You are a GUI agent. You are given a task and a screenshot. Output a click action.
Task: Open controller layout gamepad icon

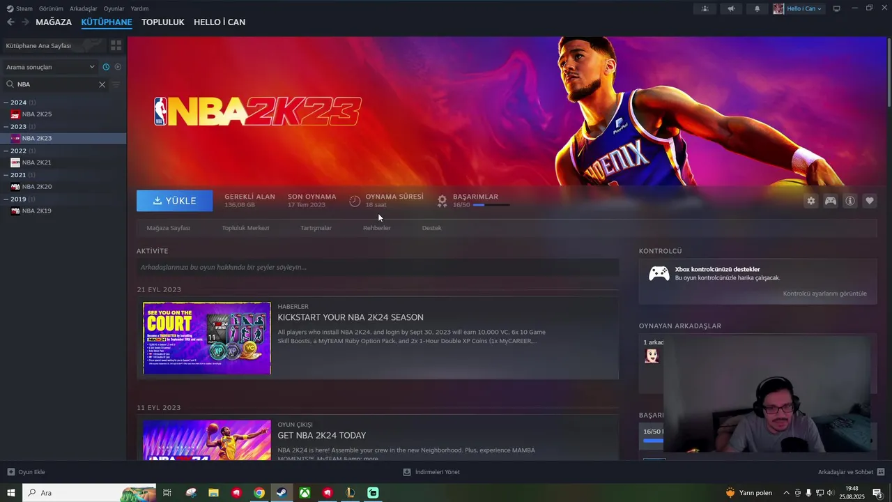pyautogui.click(x=831, y=201)
